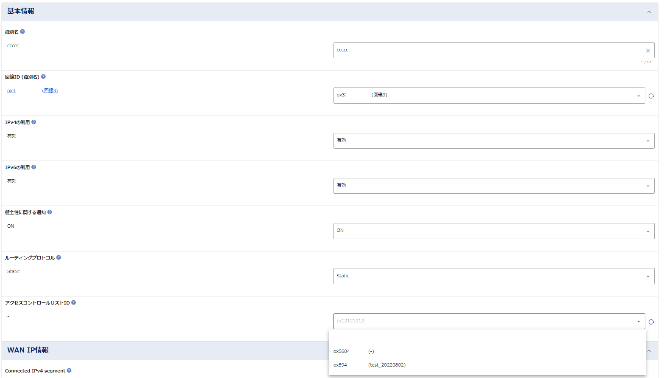This screenshot has height=378, width=664.
Task: Click the help icon beside ルーティングプロトコル
Action: [x=59, y=257]
